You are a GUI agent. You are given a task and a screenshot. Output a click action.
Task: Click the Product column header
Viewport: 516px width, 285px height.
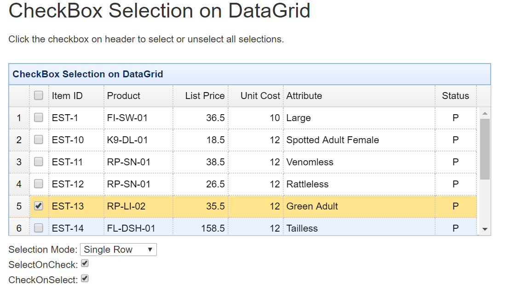pyautogui.click(x=124, y=96)
